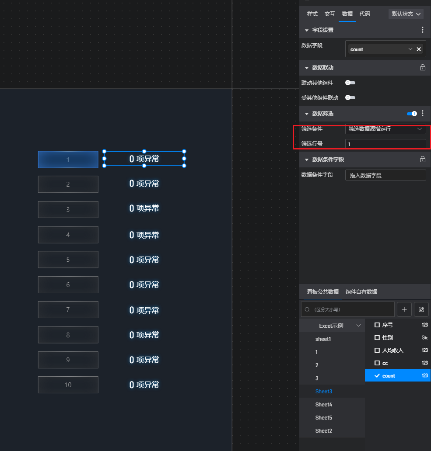Switch to the 组件自有数据 tab
This screenshot has height=451, width=431.
(361, 292)
